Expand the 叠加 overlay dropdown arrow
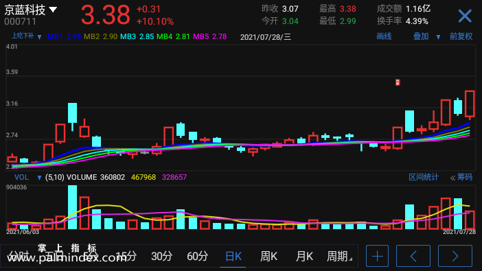This screenshot has width=482, height=271. (x=438, y=37)
